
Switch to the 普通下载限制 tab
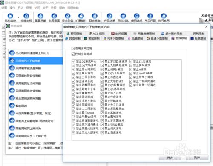pyautogui.click(x=157, y=38)
